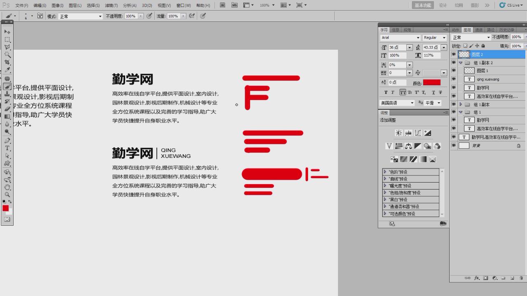Hide group 组 1 副本
This screenshot has height=296, width=527.
454,104
